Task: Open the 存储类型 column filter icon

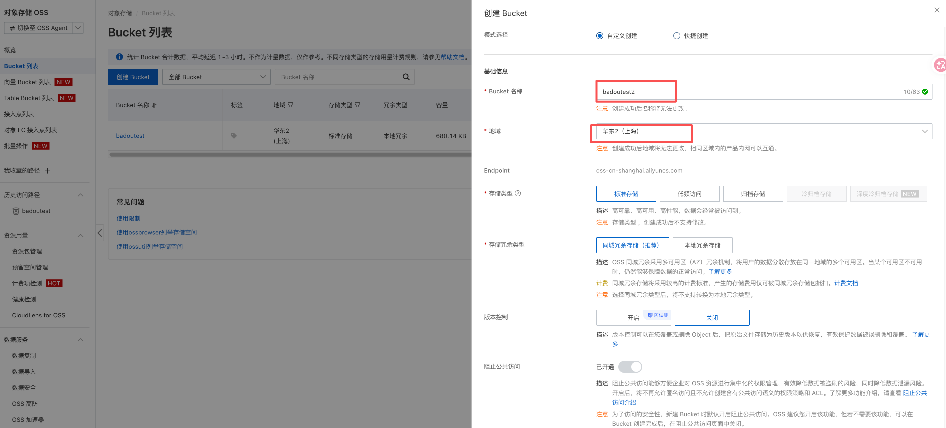Action: pos(357,105)
